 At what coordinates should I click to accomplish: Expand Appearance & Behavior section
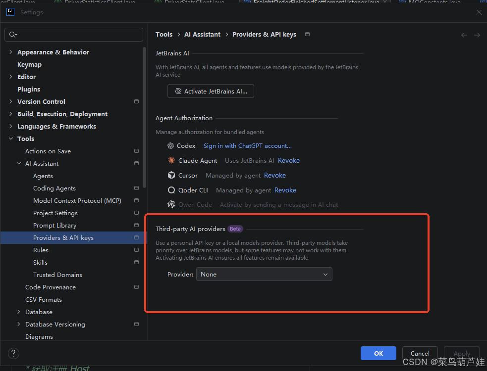coord(11,52)
